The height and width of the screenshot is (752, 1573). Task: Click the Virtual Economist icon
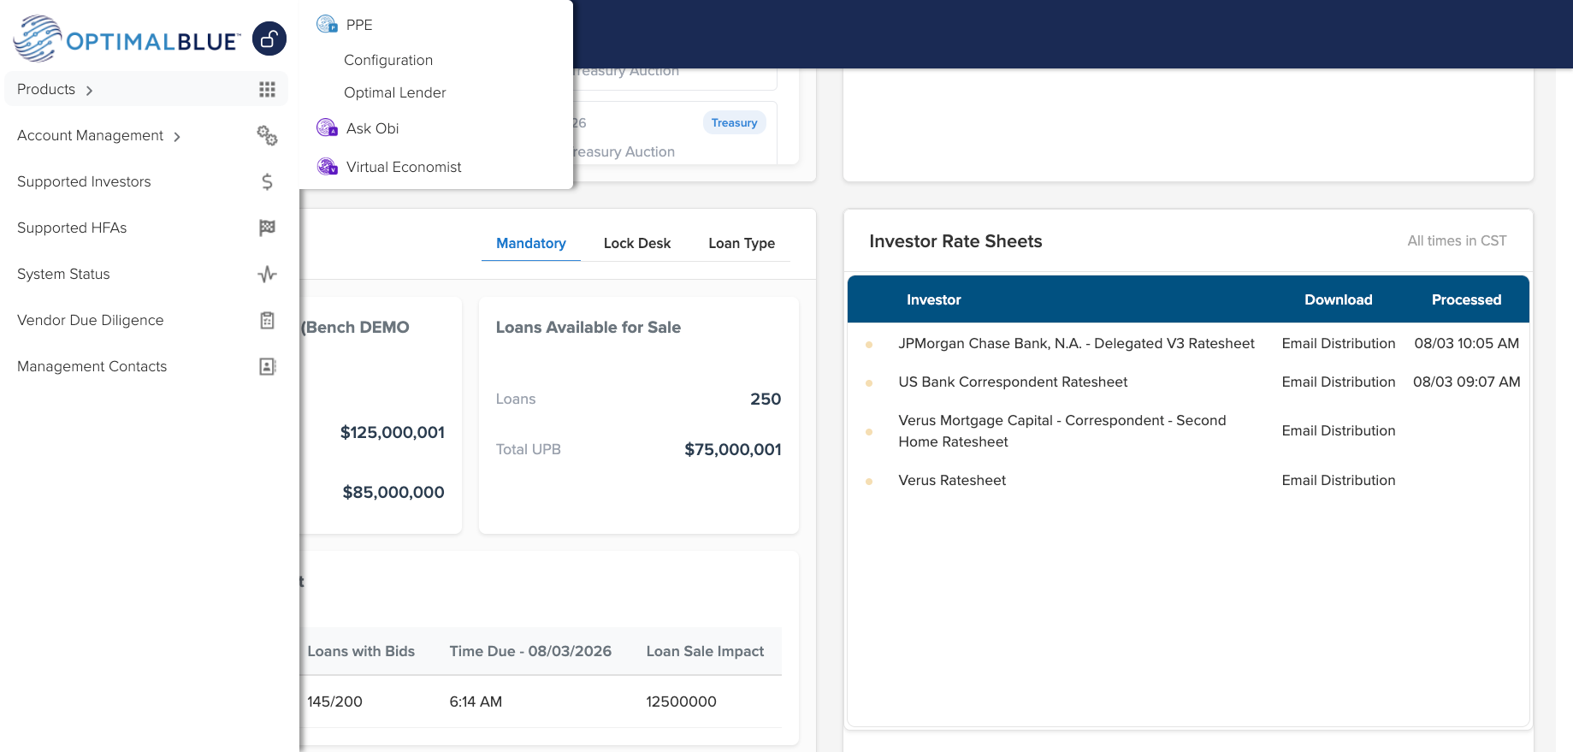pyautogui.click(x=327, y=166)
